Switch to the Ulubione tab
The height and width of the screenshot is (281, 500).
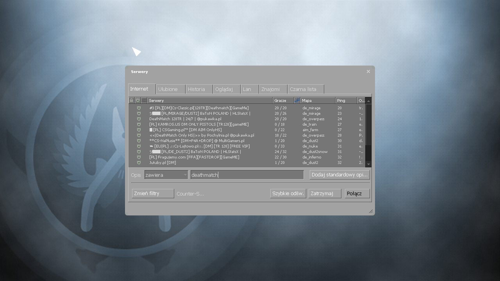(171, 89)
